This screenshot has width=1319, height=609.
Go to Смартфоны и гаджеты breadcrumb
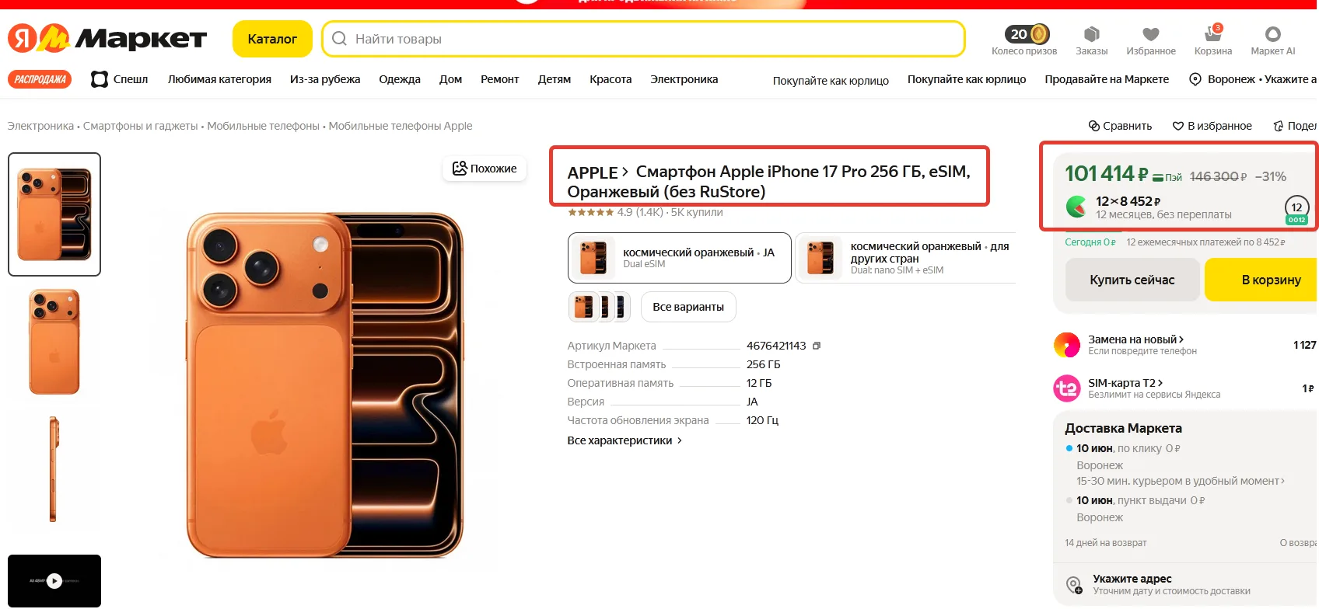point(141,126)
